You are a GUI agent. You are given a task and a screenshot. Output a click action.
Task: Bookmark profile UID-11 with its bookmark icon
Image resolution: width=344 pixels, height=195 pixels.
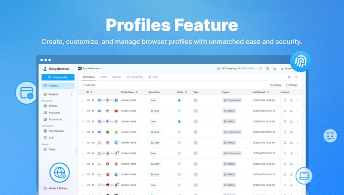(x=285, y=100)
